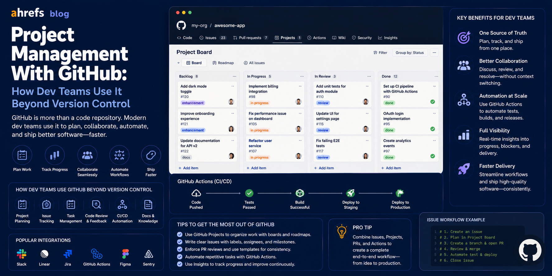Click Add item under Done
This screenshot has height=276, width=552.
(391, 168)
